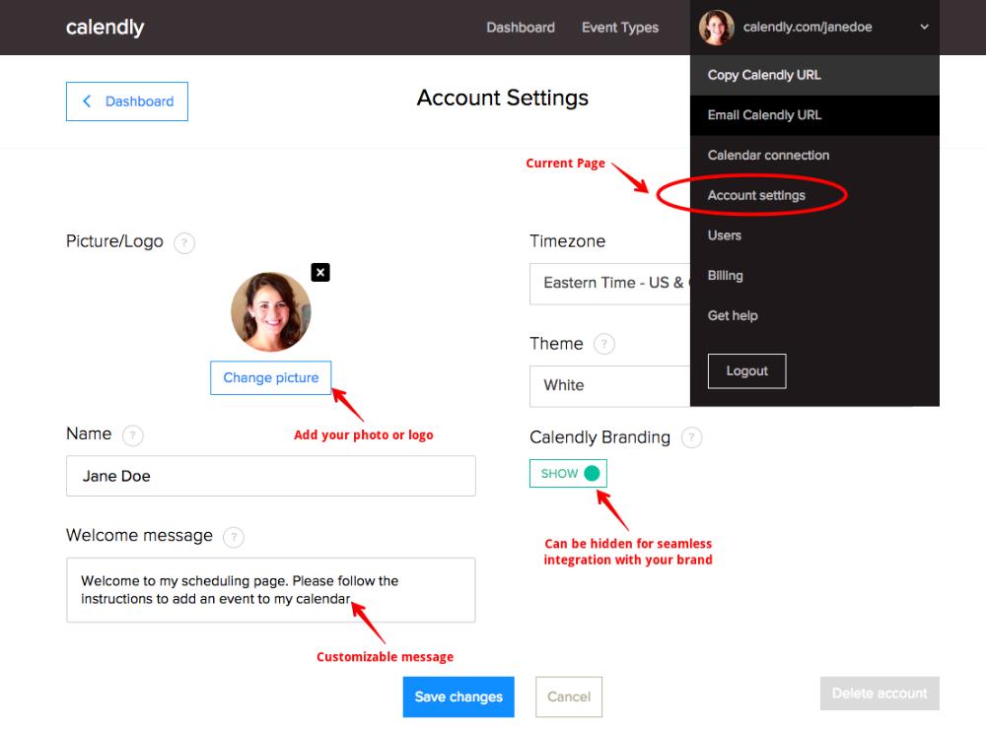Click Save changes button
The height and width of the screenshot is (730, 986).
(x=458, y=697)
